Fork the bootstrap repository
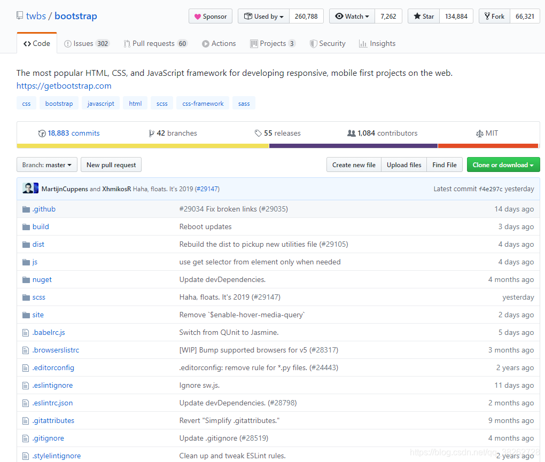545x462 pixels. 495,17
